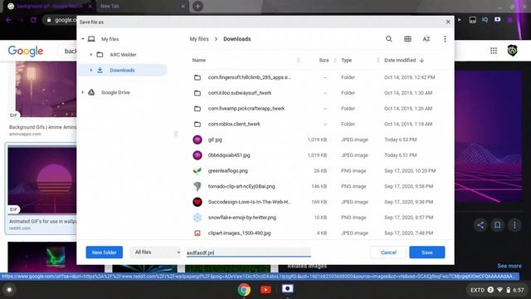Click the ARC Welder folder icon
The width and height of the screenshot is (531, 299).
click(100, 55)
